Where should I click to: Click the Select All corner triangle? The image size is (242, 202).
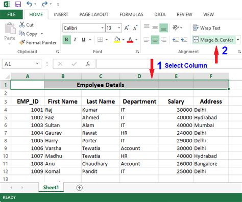pos(7,77)
